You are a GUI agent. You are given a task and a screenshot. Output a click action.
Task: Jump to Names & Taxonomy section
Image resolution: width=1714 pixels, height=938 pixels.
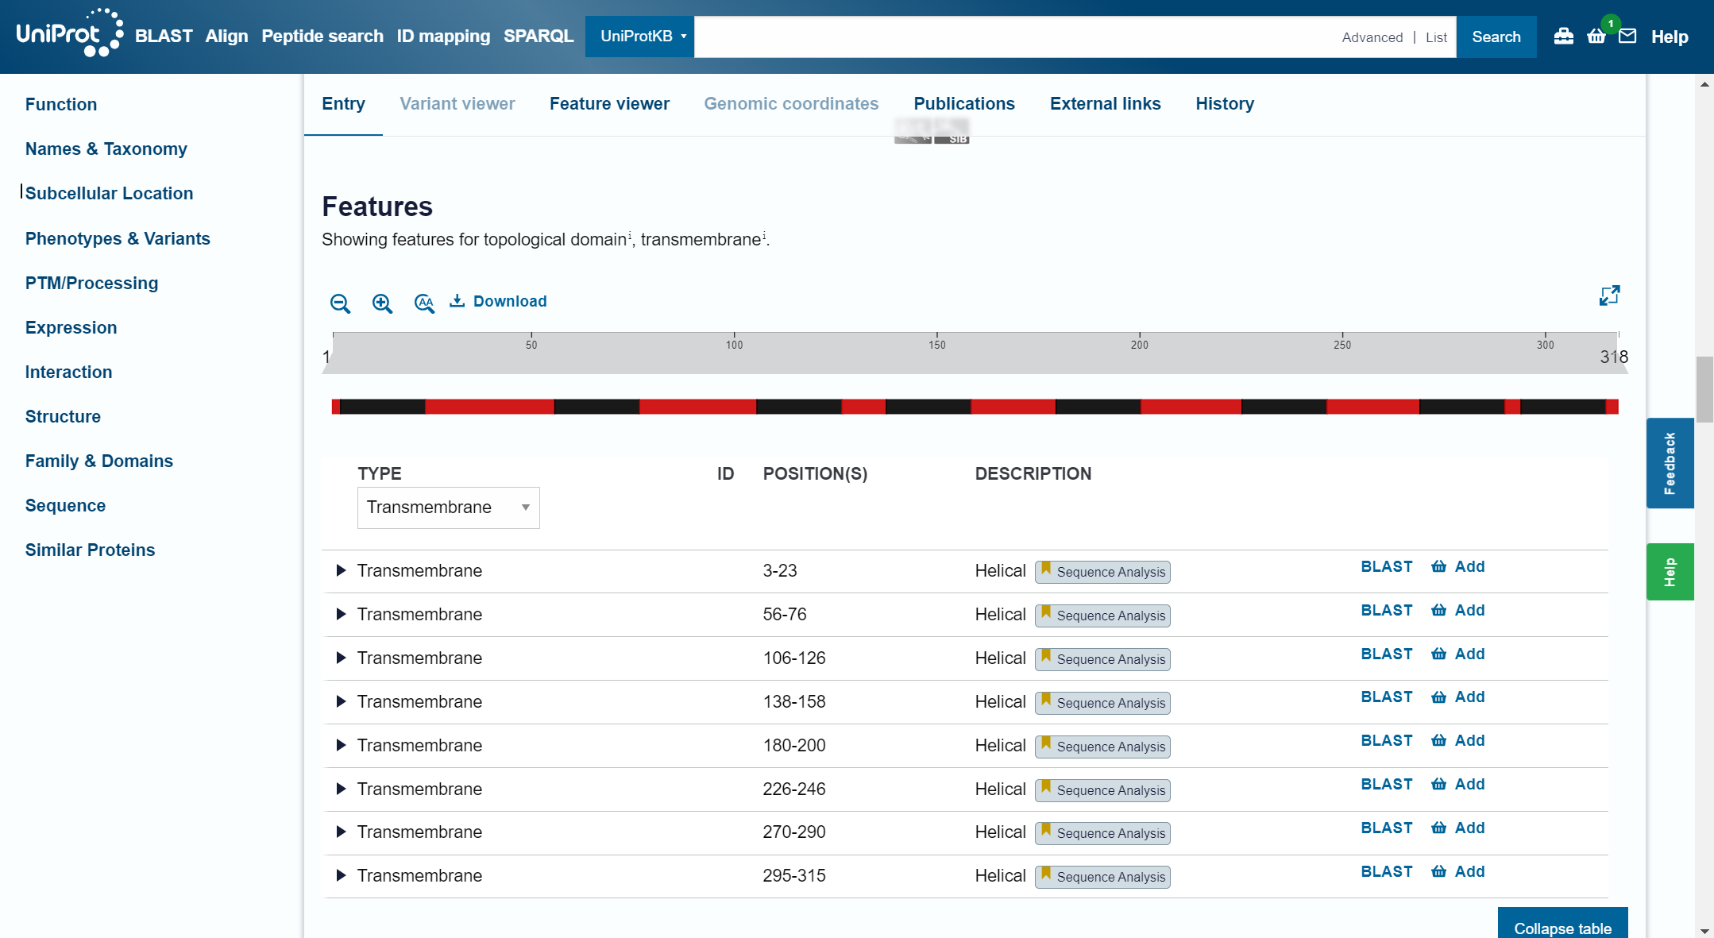(106, 149)
